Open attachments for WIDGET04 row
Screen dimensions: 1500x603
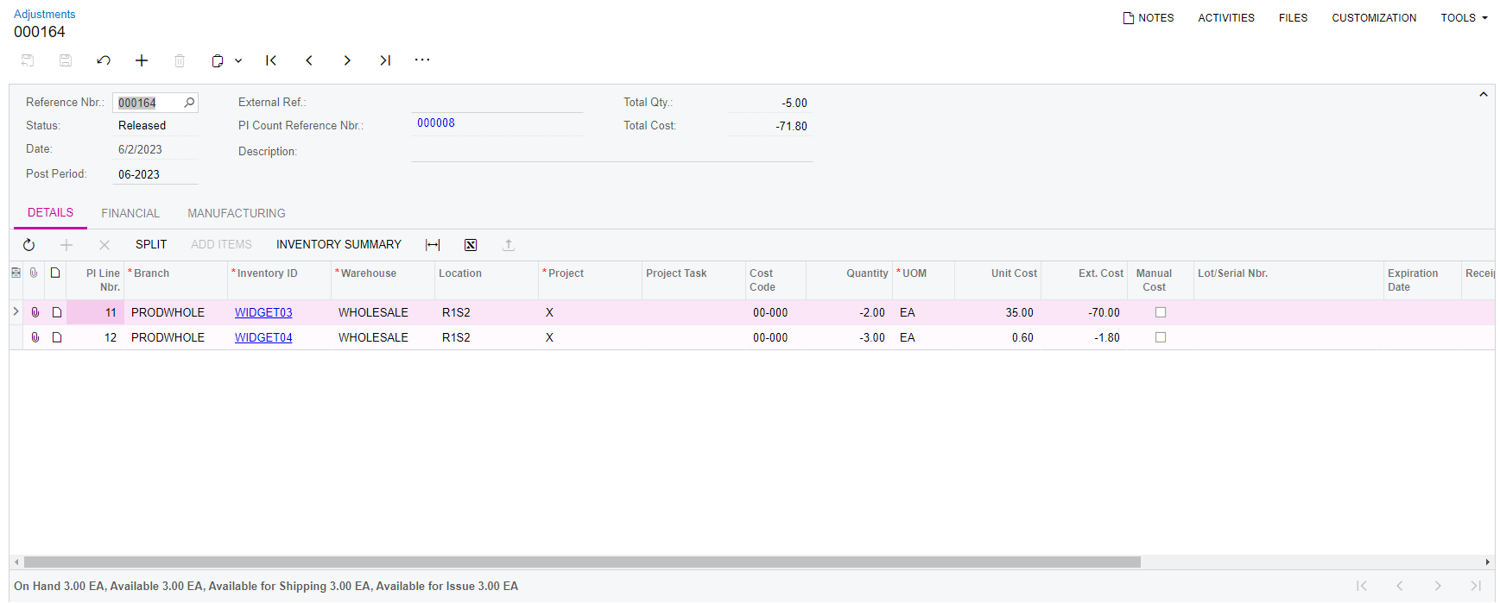click(35, 337)
